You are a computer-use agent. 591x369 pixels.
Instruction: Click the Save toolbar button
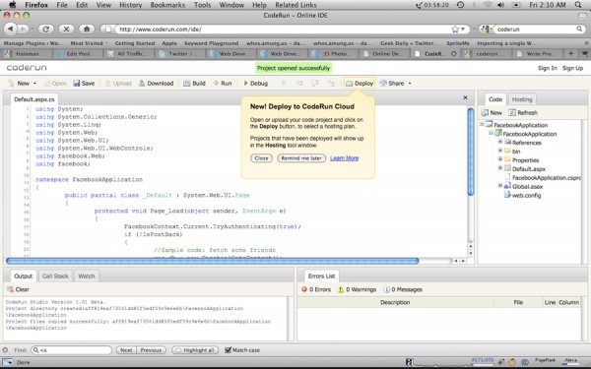[x=84, y=84]
